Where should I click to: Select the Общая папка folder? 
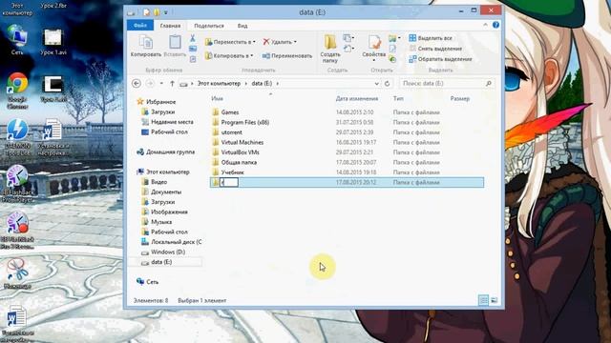tap(239, 162)
